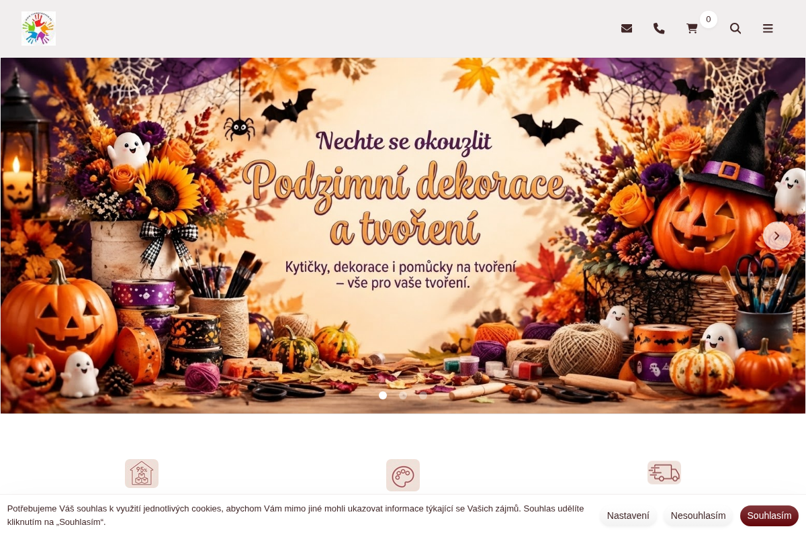Click the paint palette feature icon
The height and width of the screenshot is (537, 806).
pyautogui.click(x=403, y=475)
